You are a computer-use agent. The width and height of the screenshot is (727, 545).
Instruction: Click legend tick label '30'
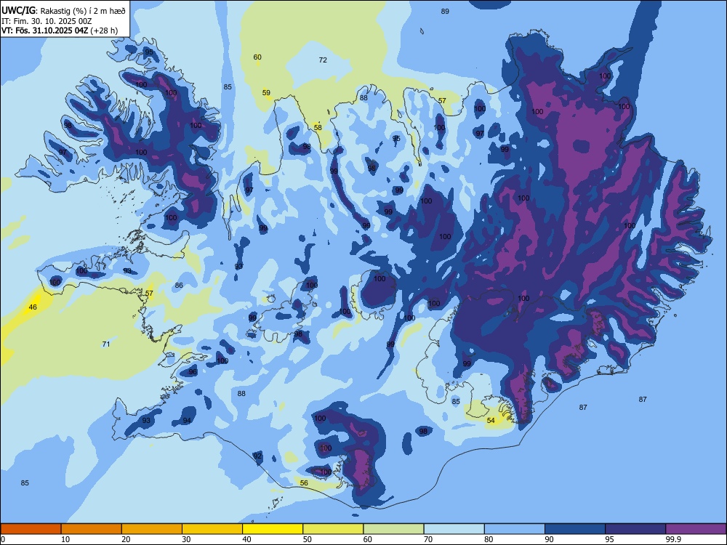(x=186, y=539)
